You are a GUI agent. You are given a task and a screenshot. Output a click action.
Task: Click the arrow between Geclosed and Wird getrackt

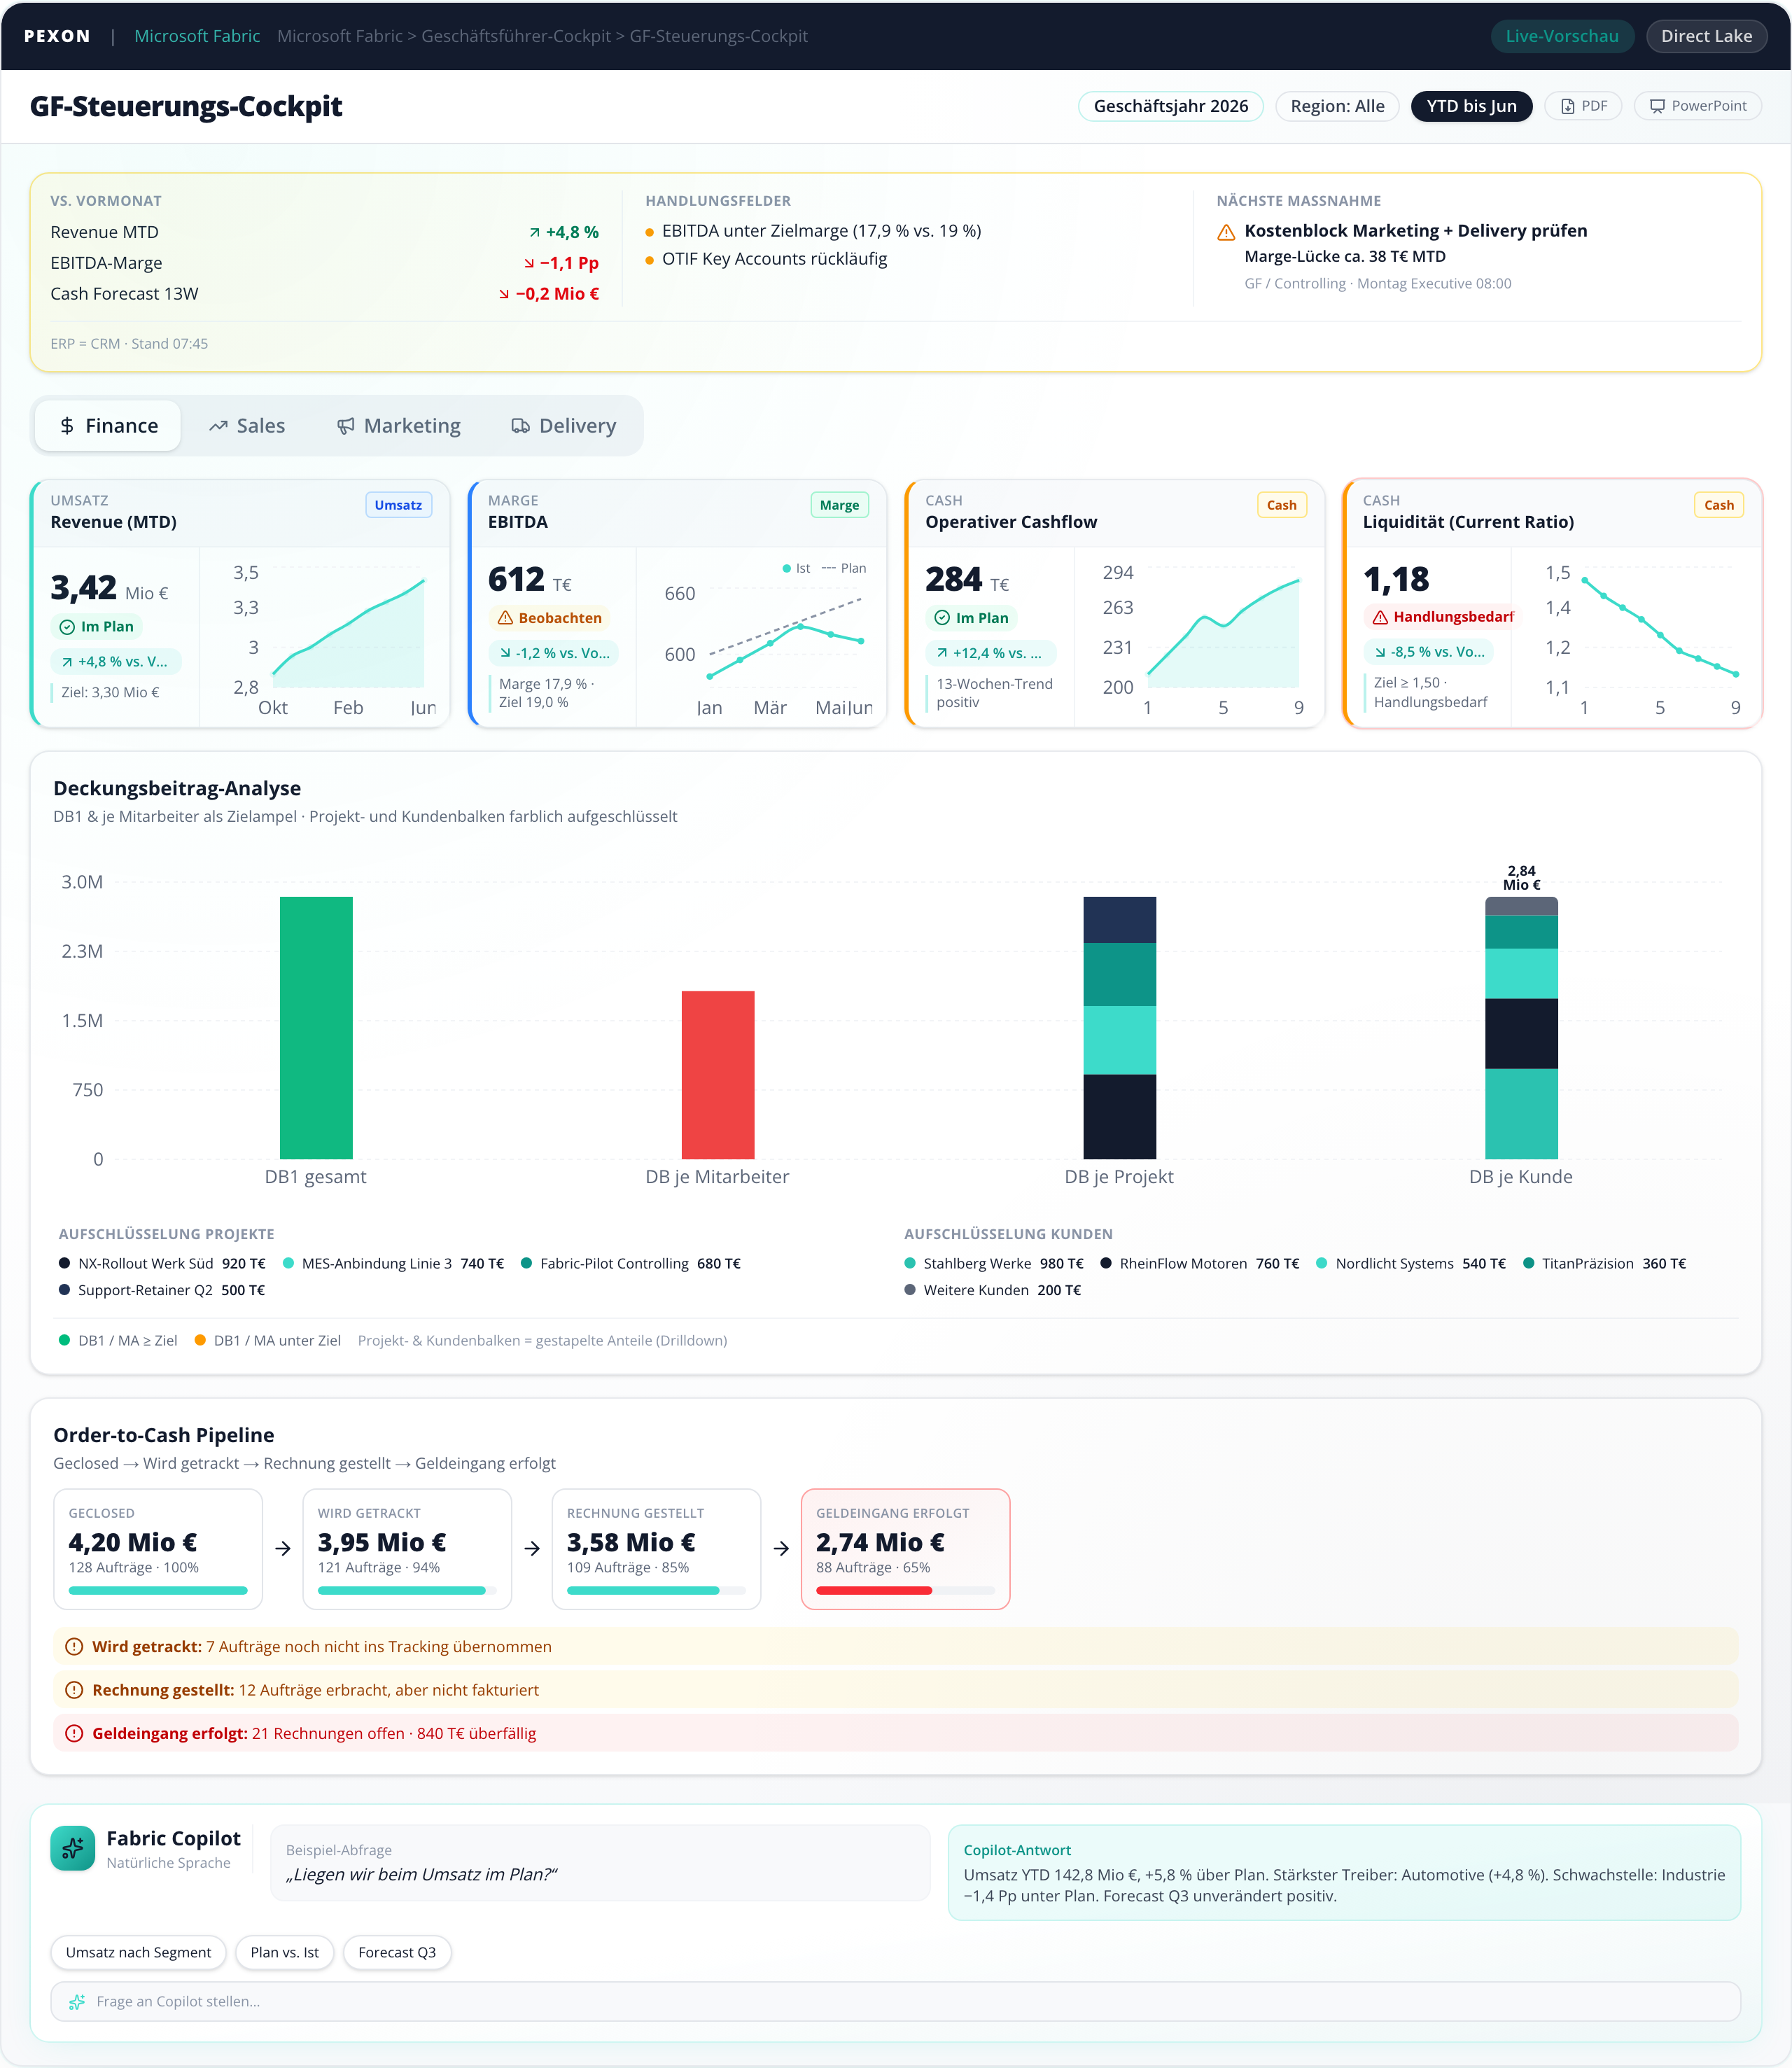(283, 1548)
